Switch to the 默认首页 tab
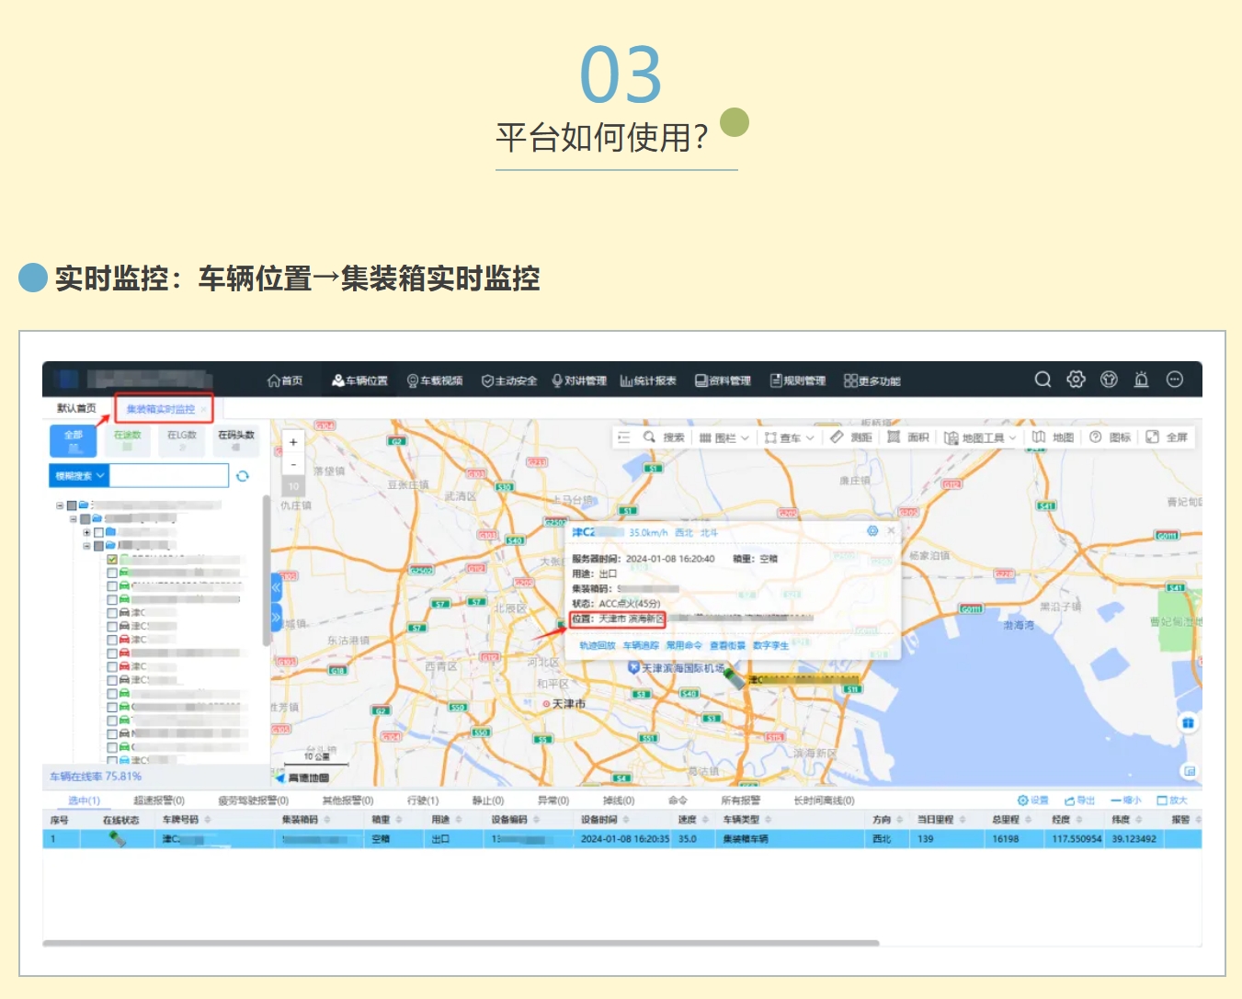 (76, 408)
